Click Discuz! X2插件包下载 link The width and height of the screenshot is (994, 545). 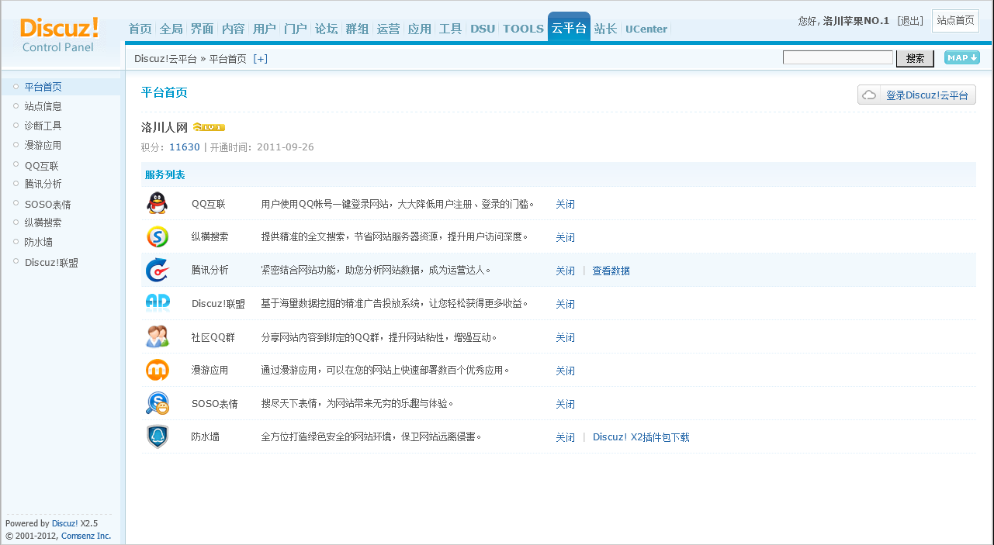[x=641, y=437]
